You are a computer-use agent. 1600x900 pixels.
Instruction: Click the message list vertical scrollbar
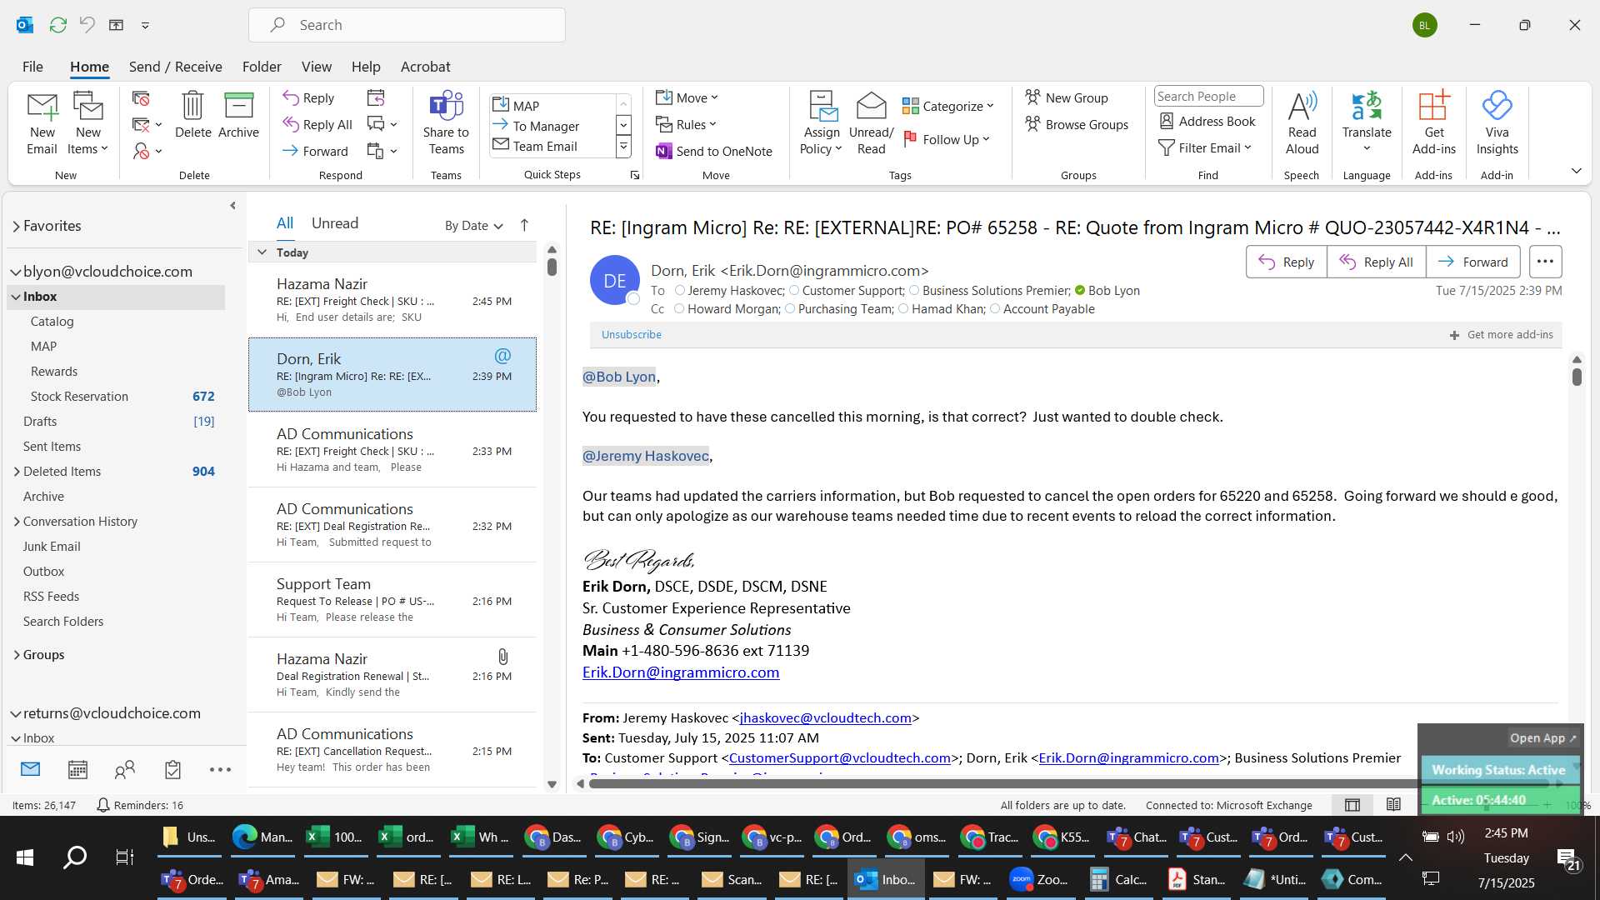(552, 267)
